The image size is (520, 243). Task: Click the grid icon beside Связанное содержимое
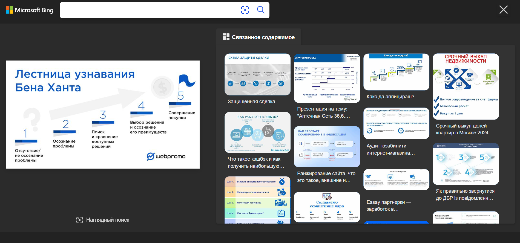click(x=226, y=37)
